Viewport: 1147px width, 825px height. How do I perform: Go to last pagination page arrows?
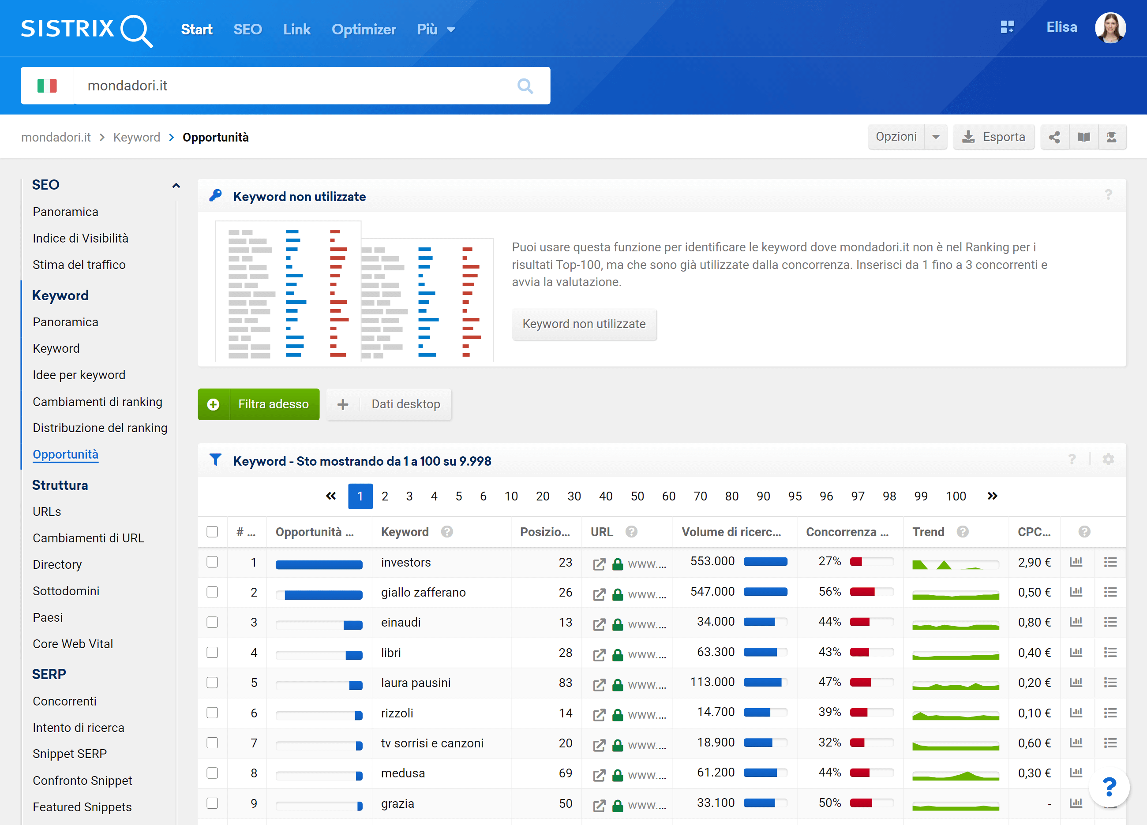point(992,496)
